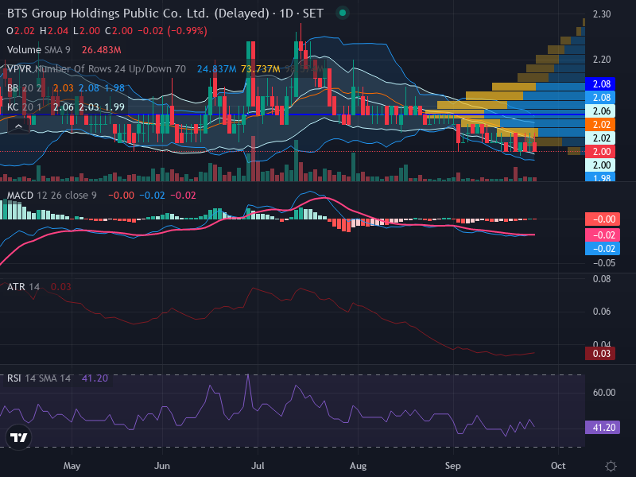Click the Sep label on time axis

coord(452,466)
